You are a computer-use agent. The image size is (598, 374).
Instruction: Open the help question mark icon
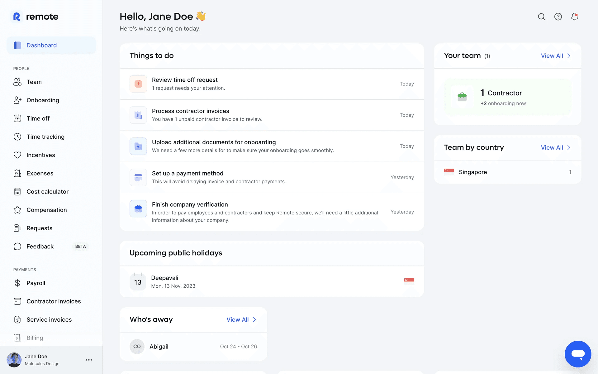pyautogui.click(x=558, y=17)
